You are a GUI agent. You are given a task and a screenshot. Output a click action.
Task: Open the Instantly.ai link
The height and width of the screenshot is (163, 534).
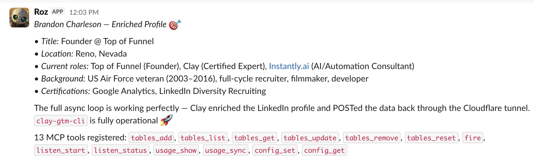289,66
